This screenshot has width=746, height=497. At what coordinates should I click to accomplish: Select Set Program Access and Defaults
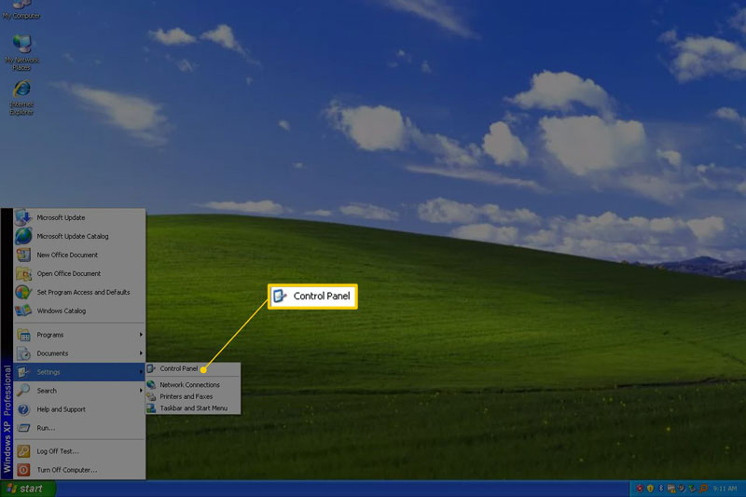pyautogui.click(x=79, y=292)
